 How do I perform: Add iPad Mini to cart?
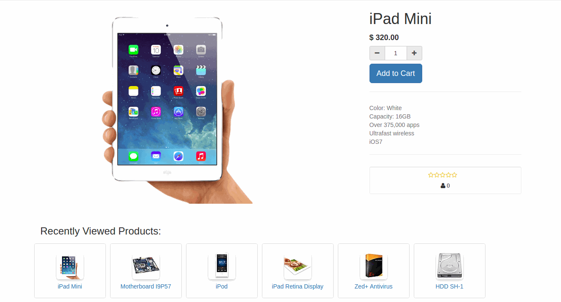click(x=396, y=73)
